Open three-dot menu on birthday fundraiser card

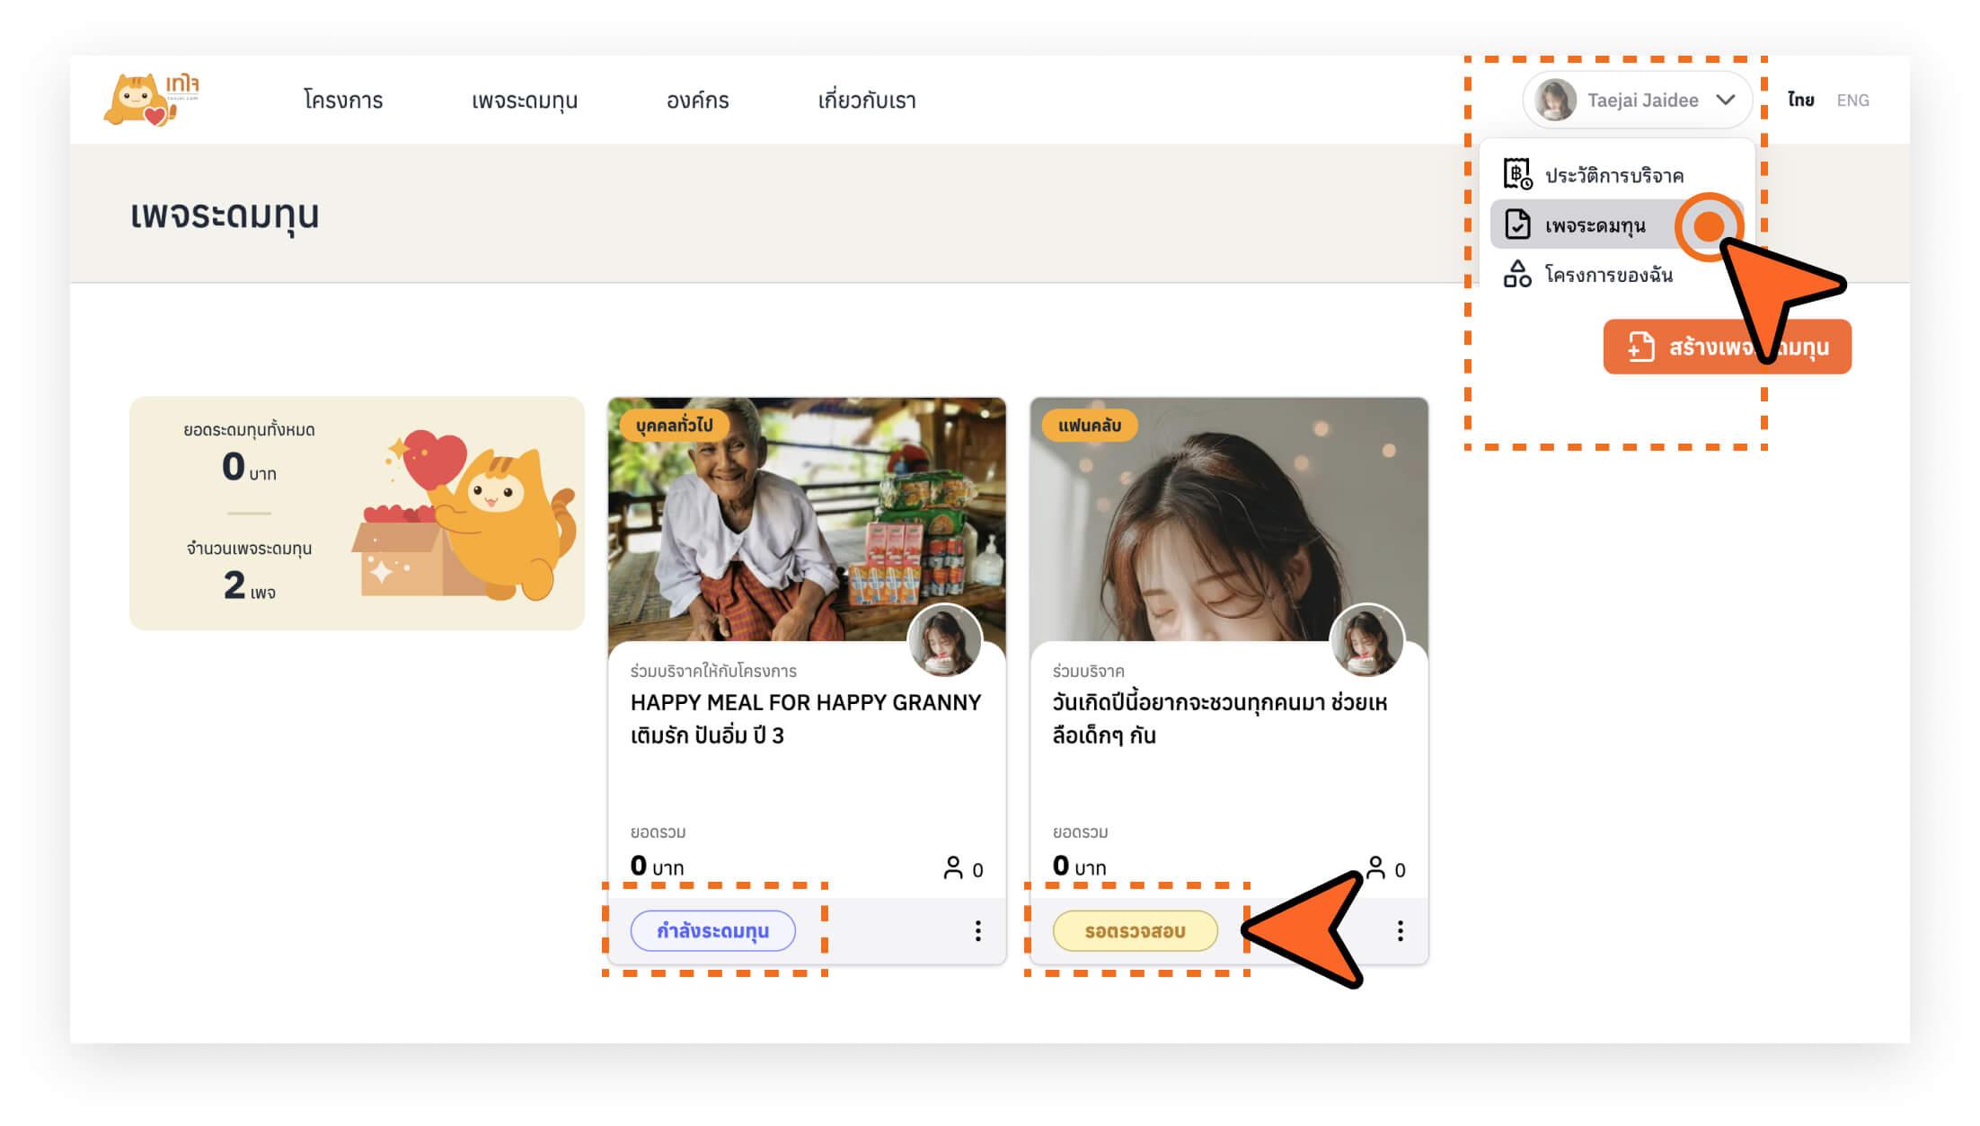coord(1400,931)
